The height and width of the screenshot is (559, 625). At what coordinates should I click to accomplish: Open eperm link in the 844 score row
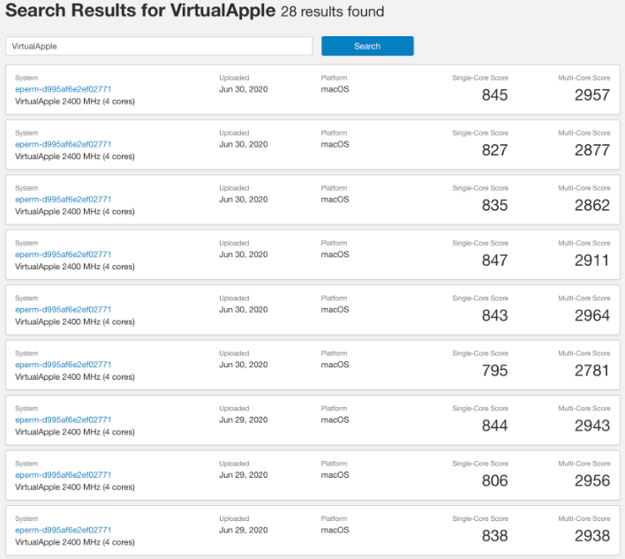[x=63, y=419]
